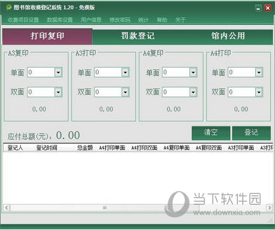Click the 总金额 column header
275x230 pixels.
coord(85,148)
